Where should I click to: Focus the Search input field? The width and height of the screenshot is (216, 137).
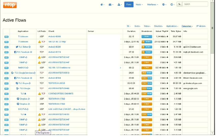195,4
